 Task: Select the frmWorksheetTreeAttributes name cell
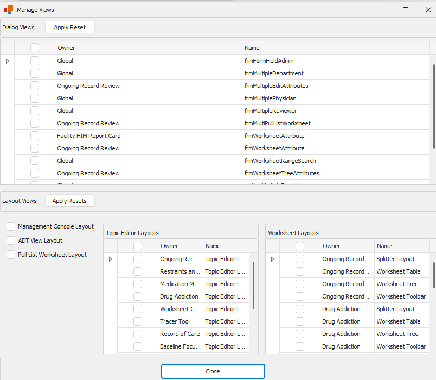pos(336,173)
